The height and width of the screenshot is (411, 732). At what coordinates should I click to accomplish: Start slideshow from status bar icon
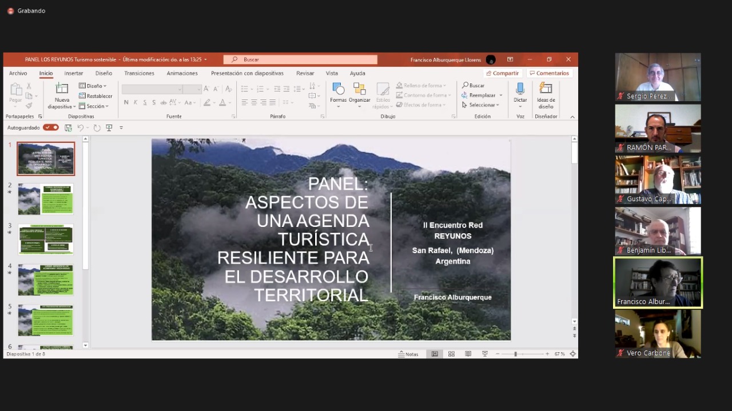(484, 354)
